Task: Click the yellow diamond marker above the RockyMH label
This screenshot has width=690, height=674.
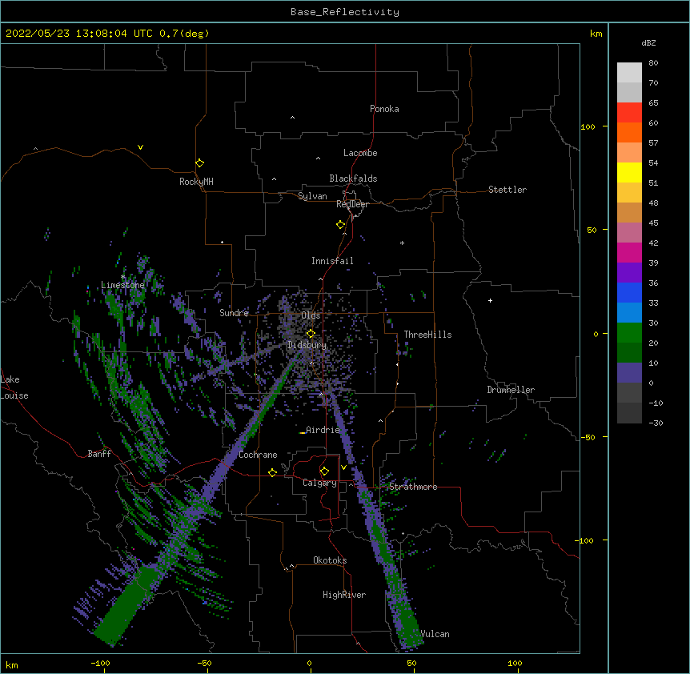Action: pyautogui.click(x=199, y=163)
